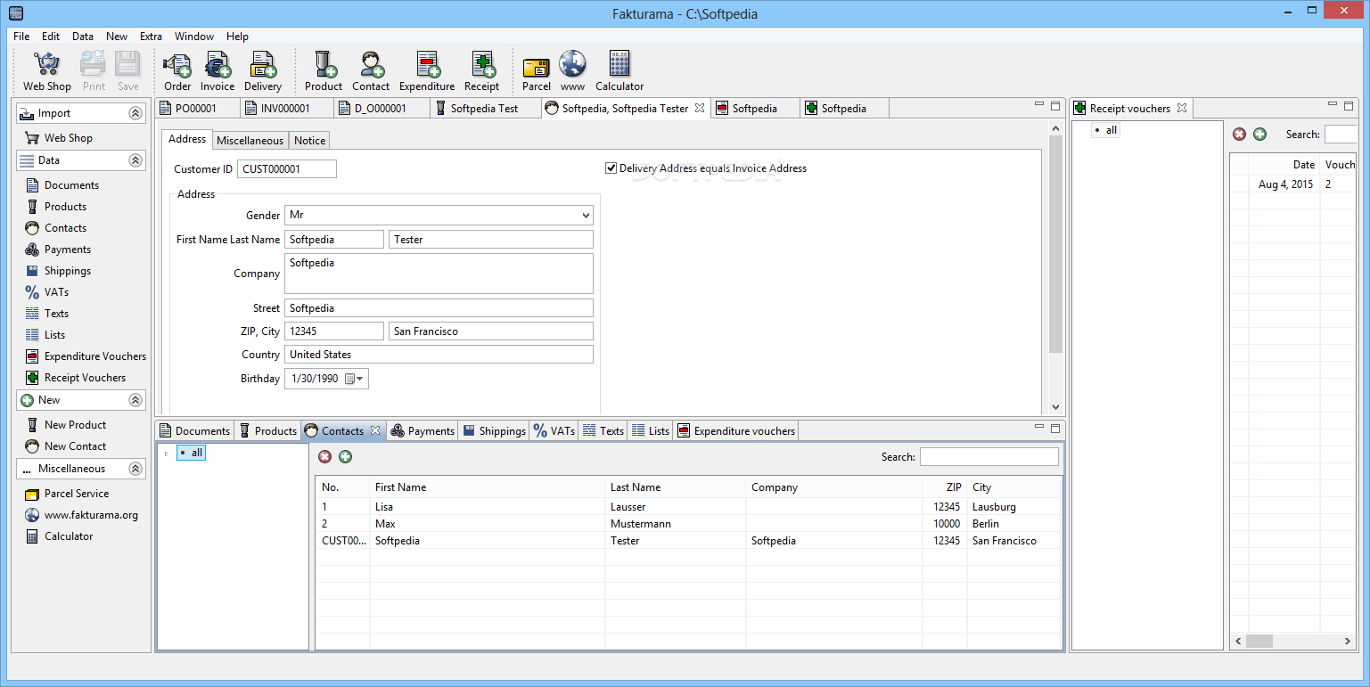
Task: Click the Receipt vouchers horizontal scrollbar
Action: tap(1259, 641)
